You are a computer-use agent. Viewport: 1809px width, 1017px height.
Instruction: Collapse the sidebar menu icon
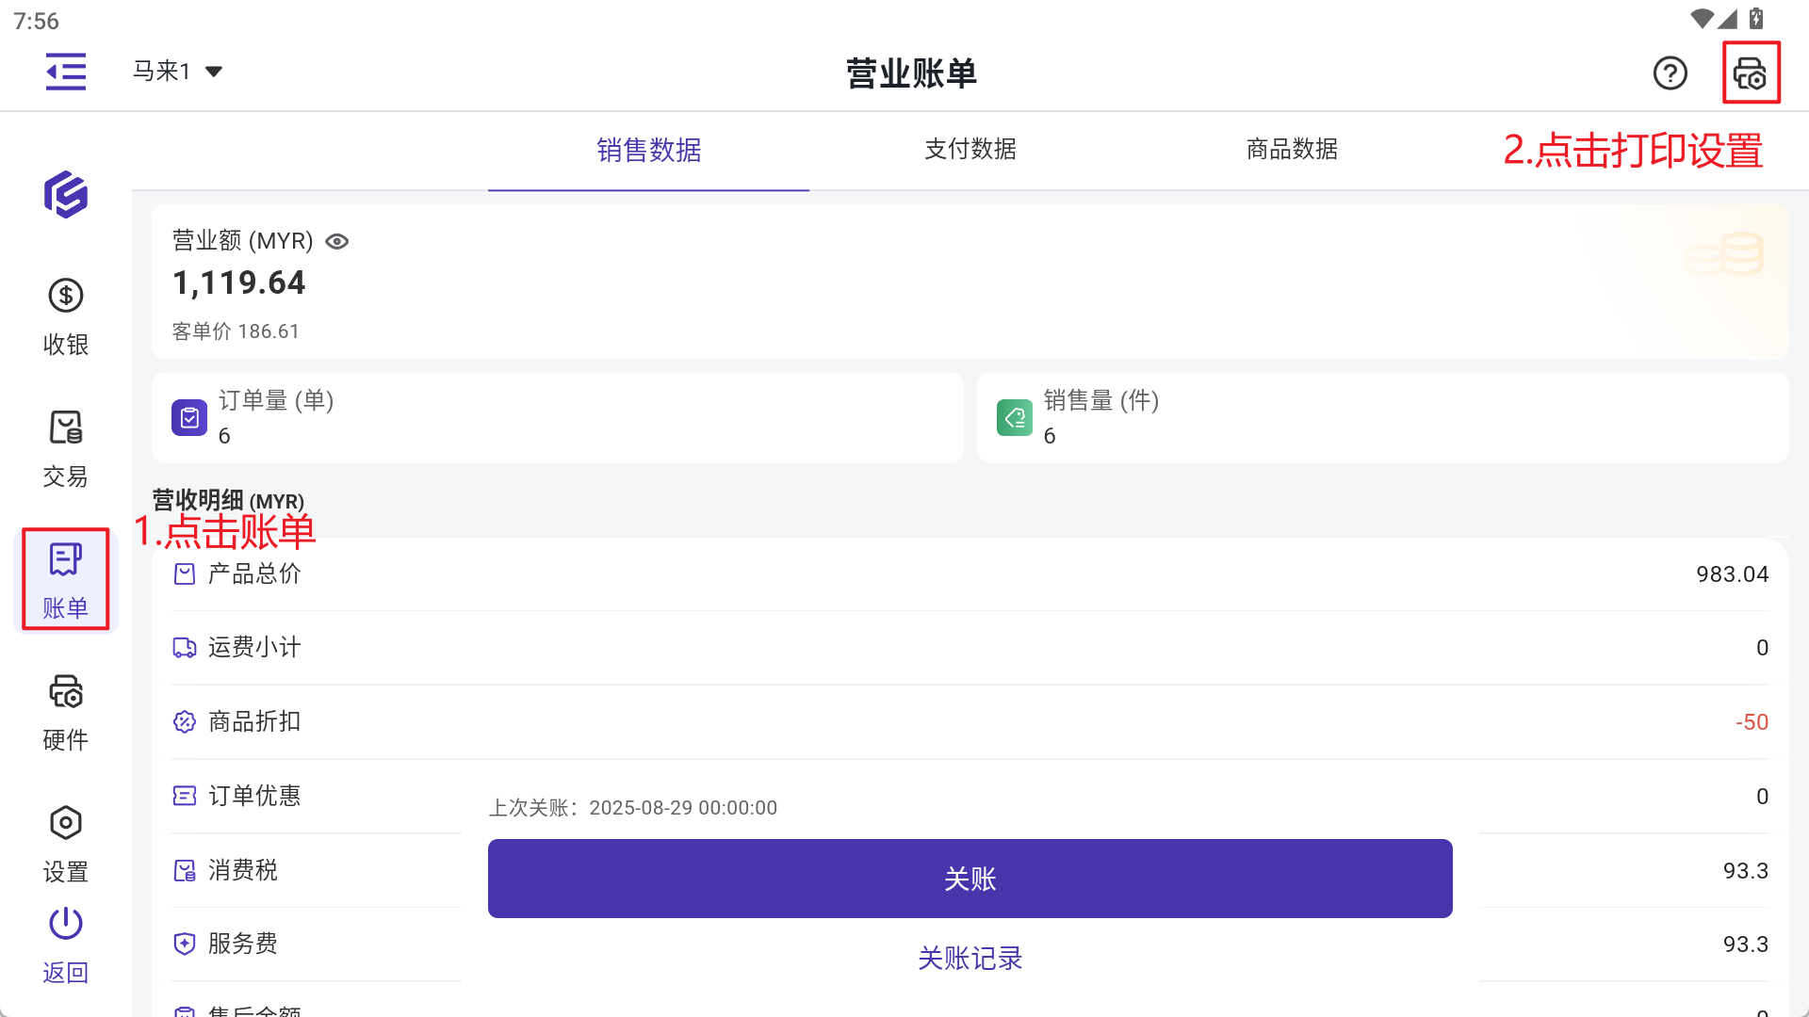(66, 72)
